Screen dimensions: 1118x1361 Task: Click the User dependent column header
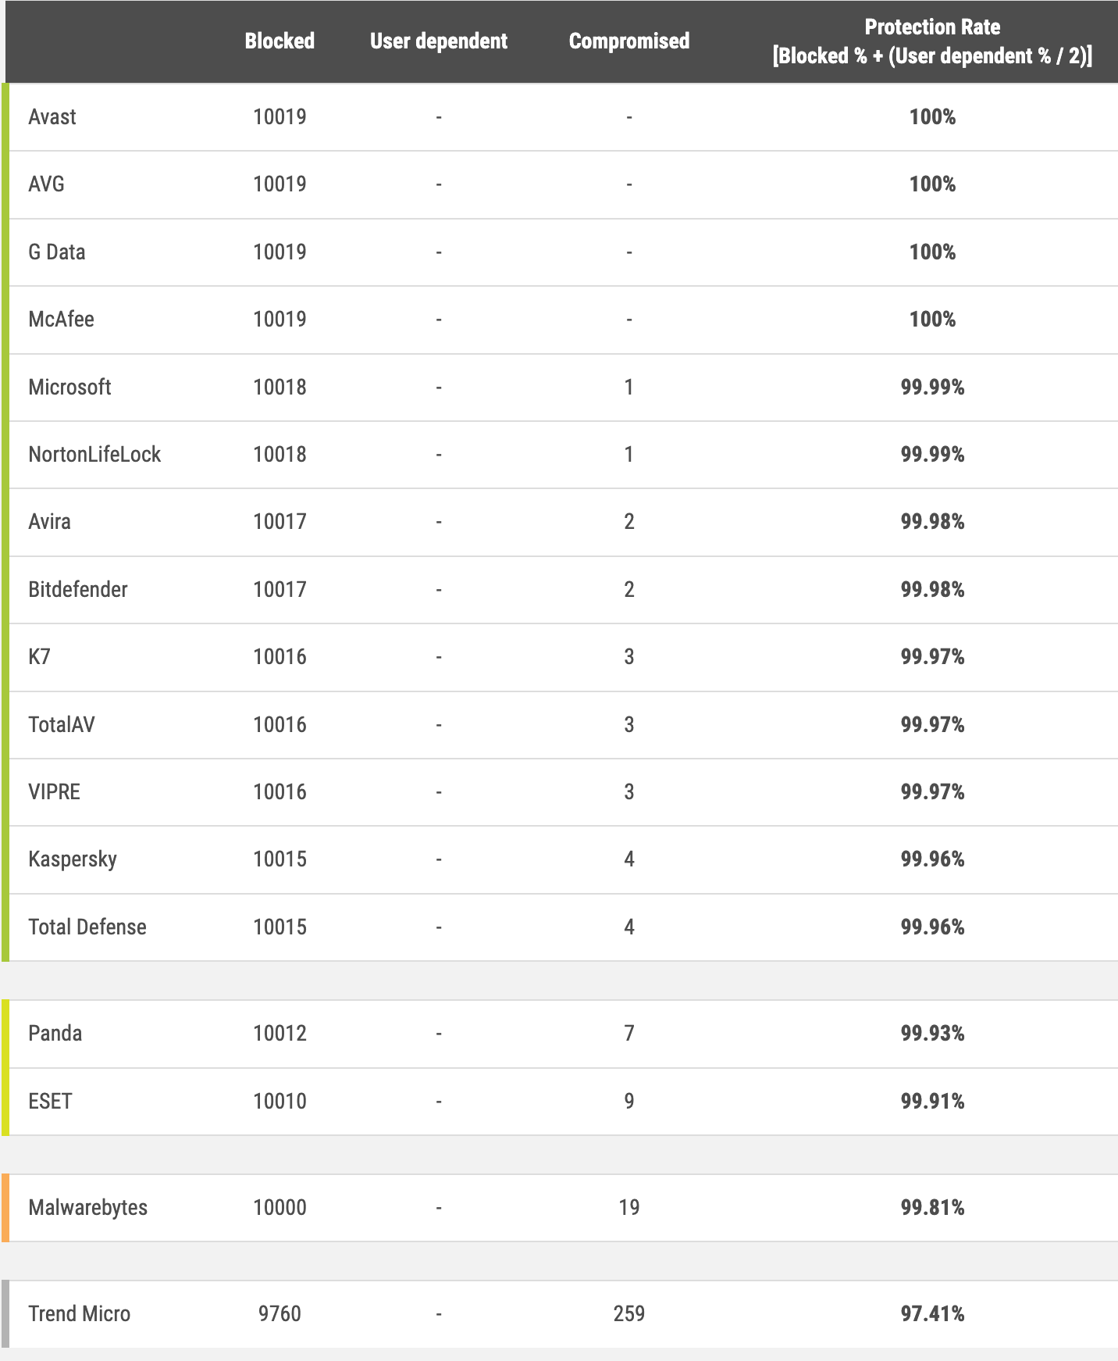pyautogui.click(x=438, y=41)
